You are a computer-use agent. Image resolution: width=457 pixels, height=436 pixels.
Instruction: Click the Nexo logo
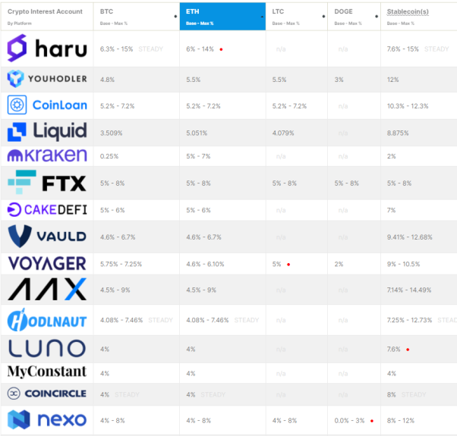pyautogui.click(x=47, y=420)
